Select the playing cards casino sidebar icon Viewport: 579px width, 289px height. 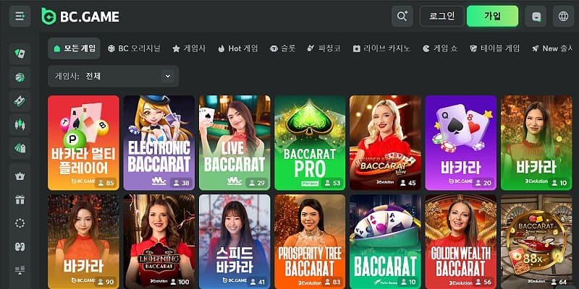click(20, 53)
